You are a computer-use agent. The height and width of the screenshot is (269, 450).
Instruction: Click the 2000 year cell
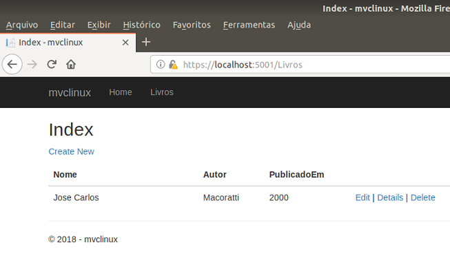point(279,197)
